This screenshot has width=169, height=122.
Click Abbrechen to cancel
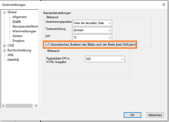coord(155,115)
